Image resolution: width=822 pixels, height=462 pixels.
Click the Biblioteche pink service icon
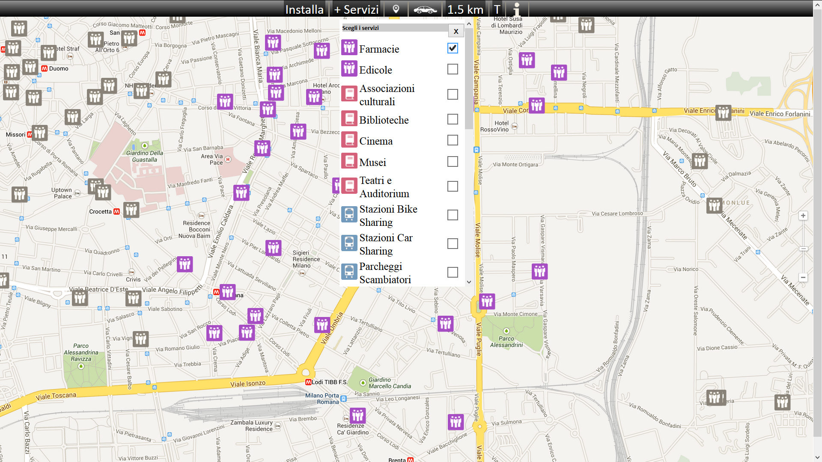tap(349, 119)
